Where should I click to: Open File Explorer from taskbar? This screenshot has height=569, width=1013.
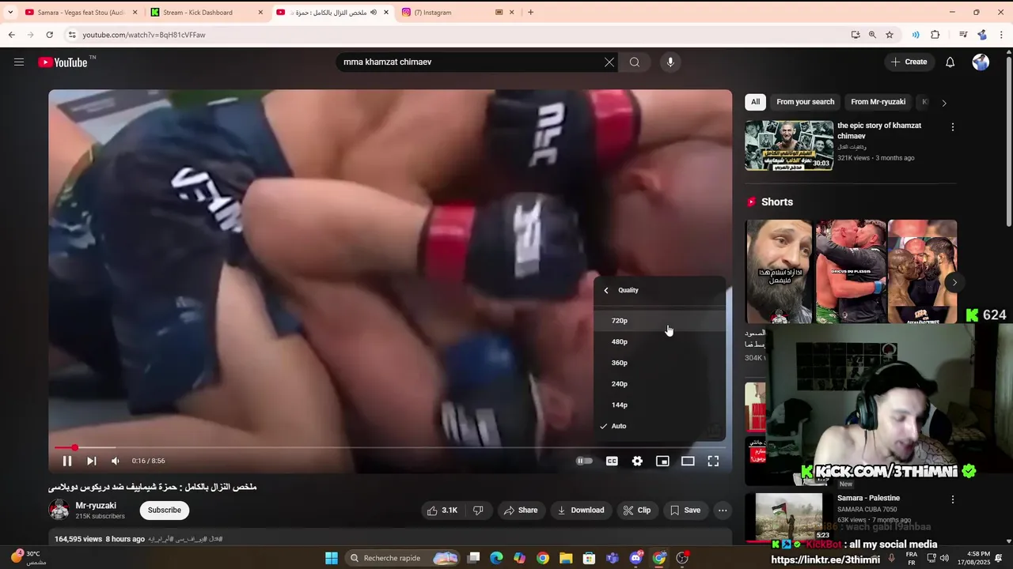[x=566, y=558]
